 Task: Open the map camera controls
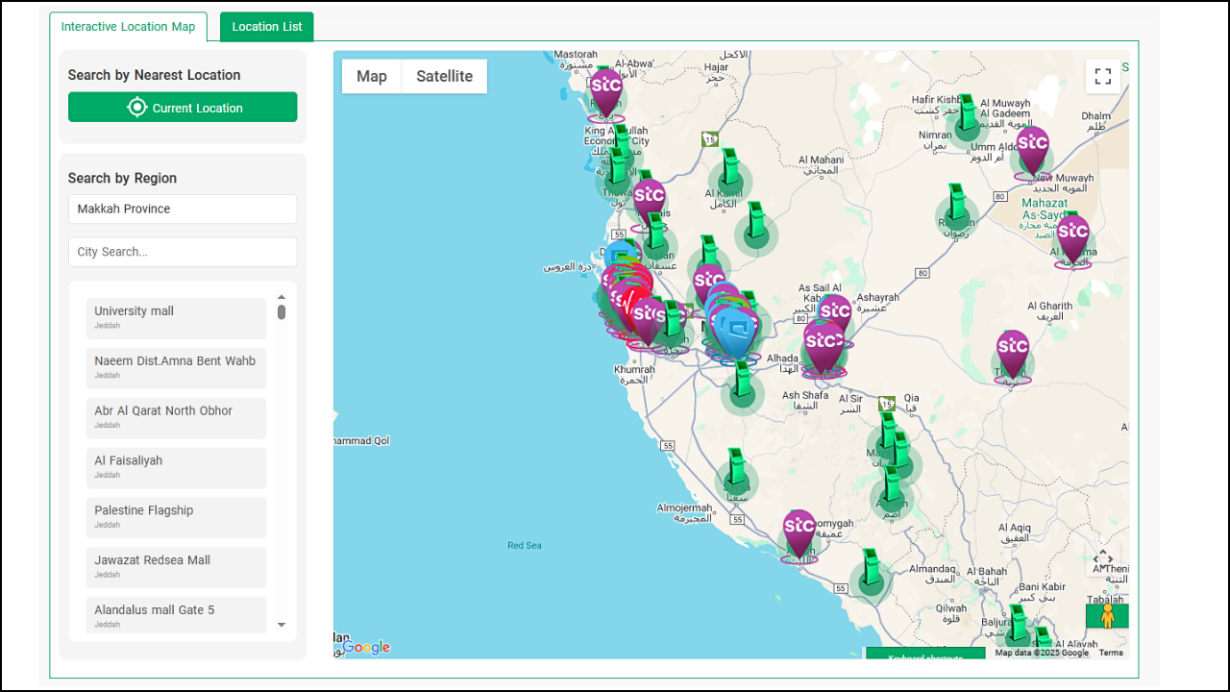[x=1103, y=559]
